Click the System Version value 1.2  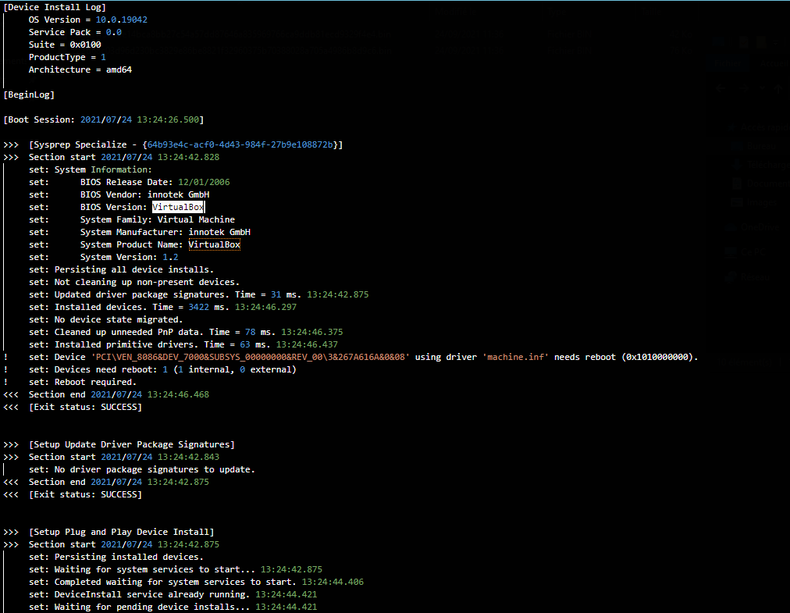point(170,257)
